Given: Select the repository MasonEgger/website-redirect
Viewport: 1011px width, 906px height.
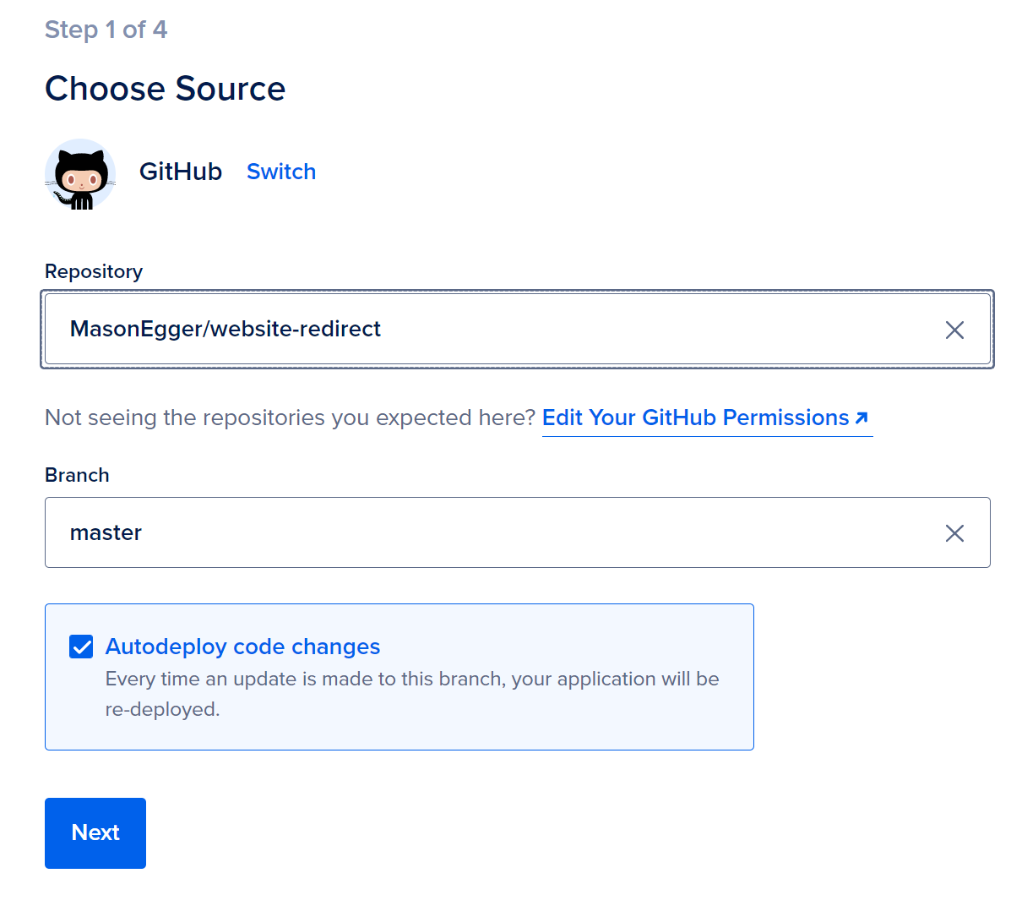Looking at the screenshot, I should tap(225, 329).
